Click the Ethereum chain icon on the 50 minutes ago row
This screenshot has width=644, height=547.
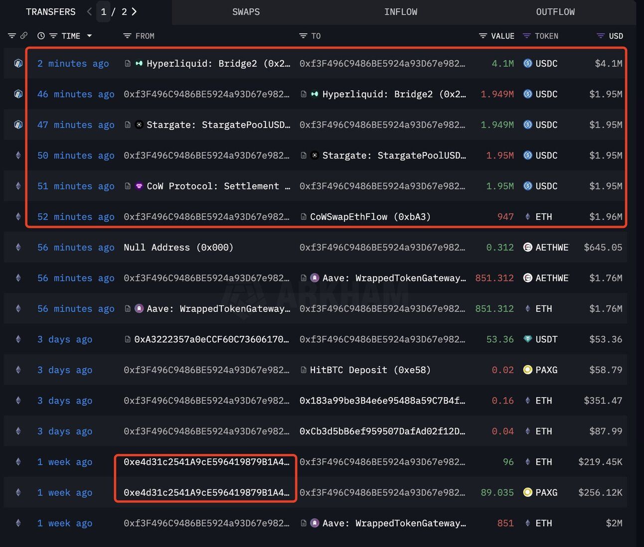point(18,155)
